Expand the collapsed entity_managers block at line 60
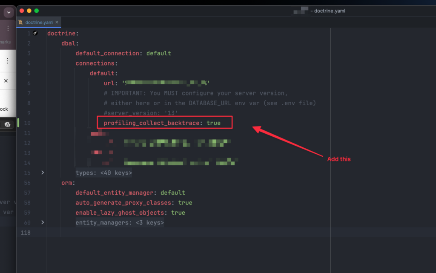The height and width of the screenshot is (273, 436). (42, 222)
